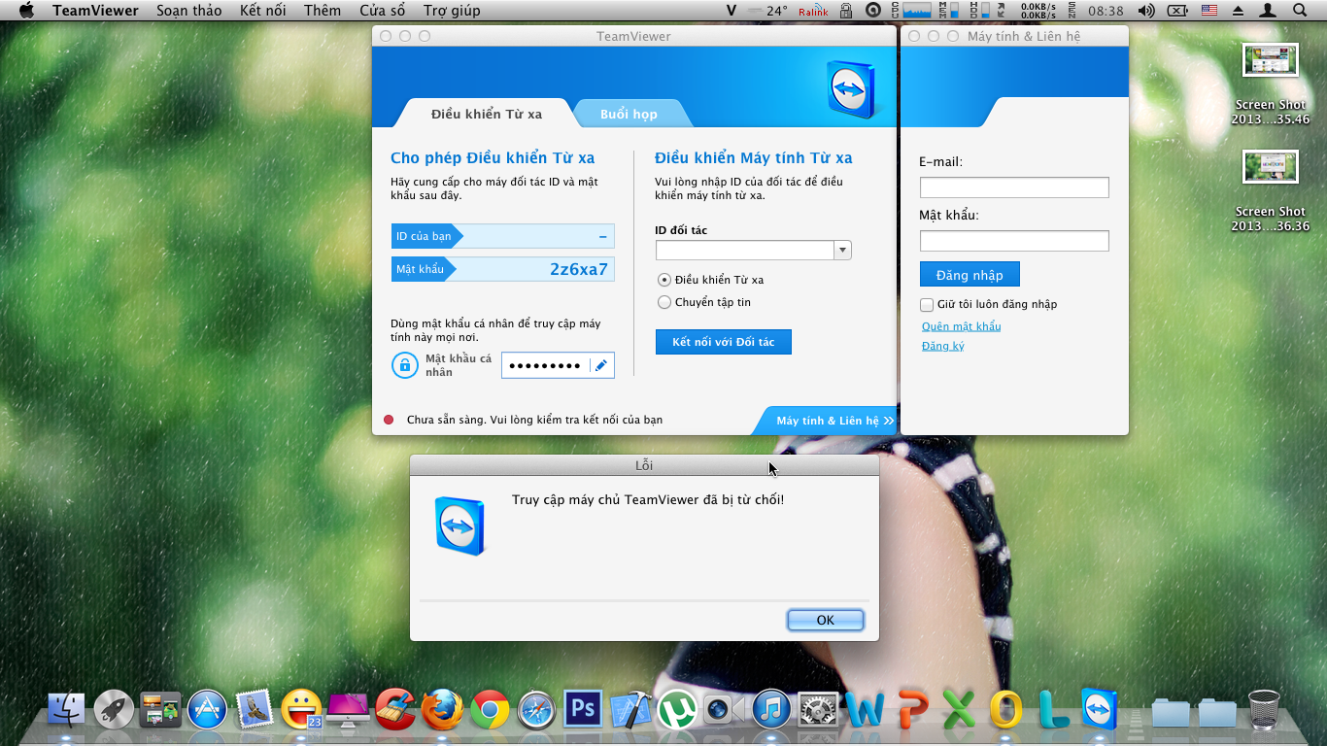Open the Thêm menu
This screenshot has width=1327, height=746.
[x=322, y=11]
